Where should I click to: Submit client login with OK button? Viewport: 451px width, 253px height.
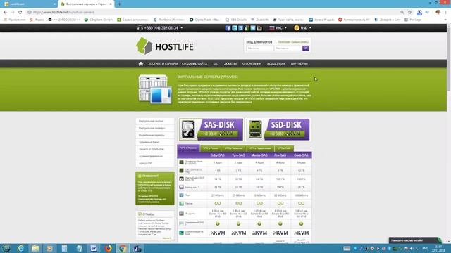(x=305, y=48)
